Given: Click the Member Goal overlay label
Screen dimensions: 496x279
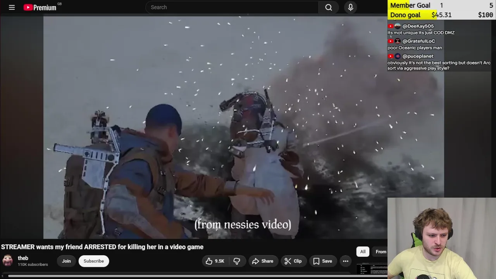Looking at the screenshot, I should coord(410,5).
